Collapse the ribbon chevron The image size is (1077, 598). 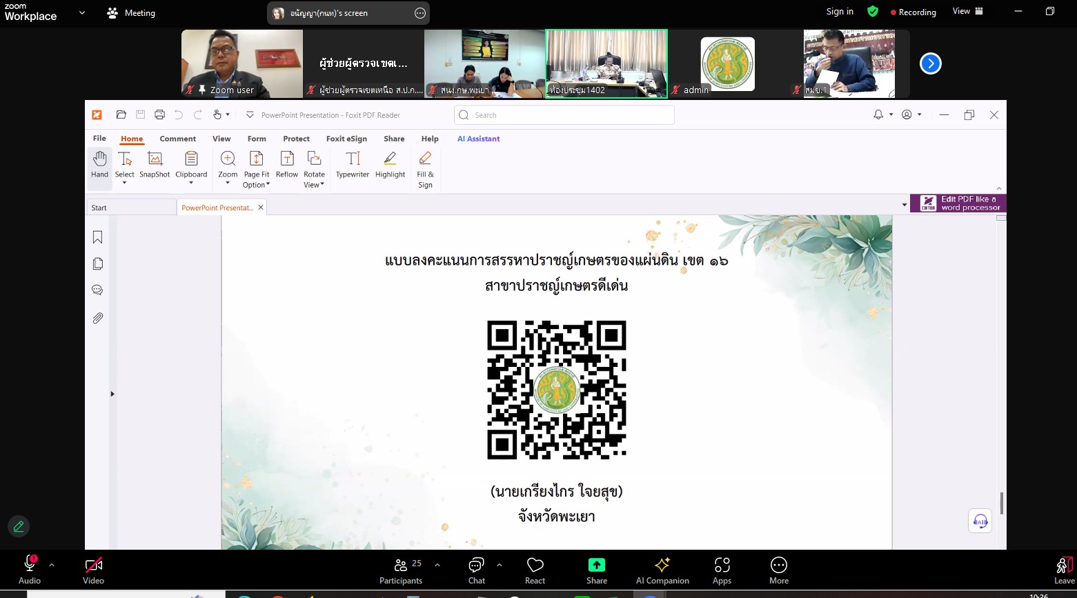click(998, 188)
